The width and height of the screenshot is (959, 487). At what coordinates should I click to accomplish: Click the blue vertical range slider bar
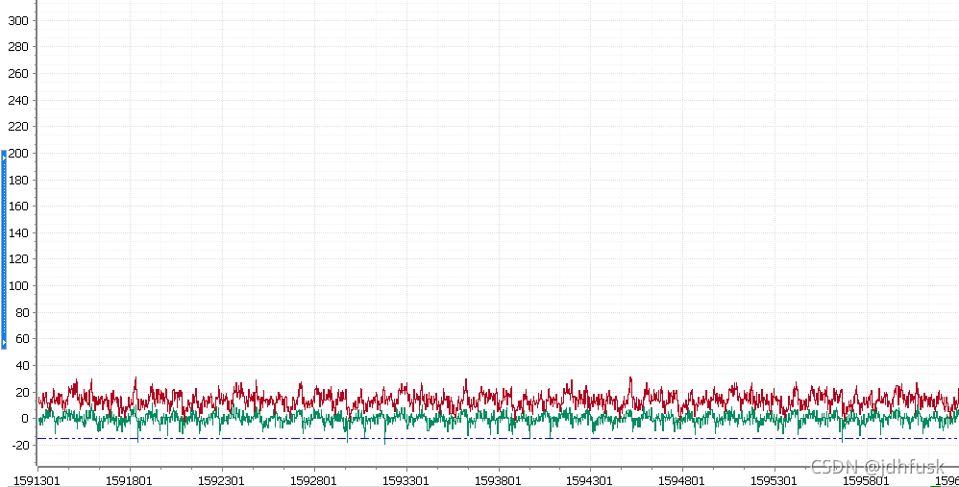click(x=4, y=250)
